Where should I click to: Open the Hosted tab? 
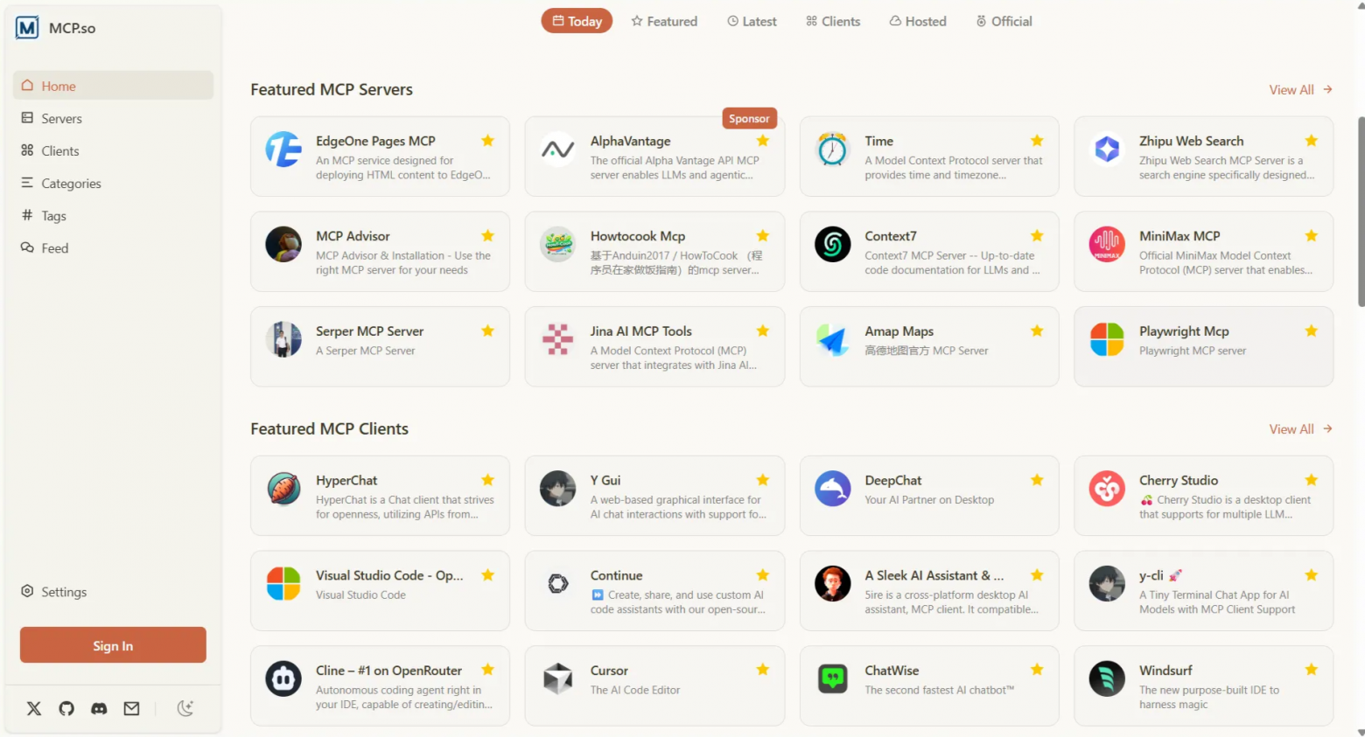pos(918,21)
